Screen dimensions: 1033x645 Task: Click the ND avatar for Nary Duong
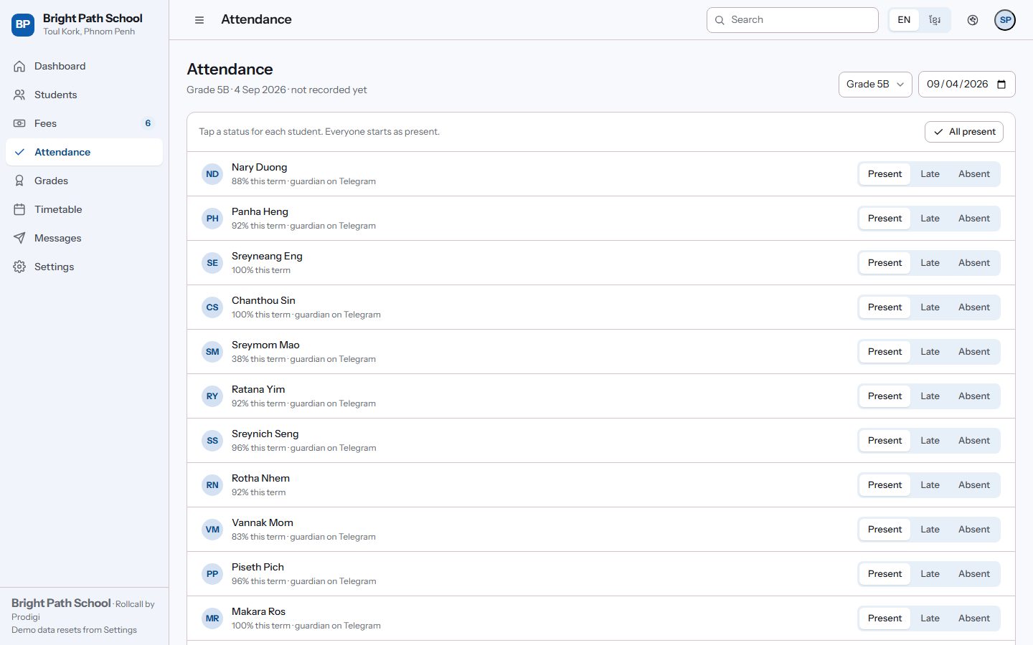click(212, 174)
